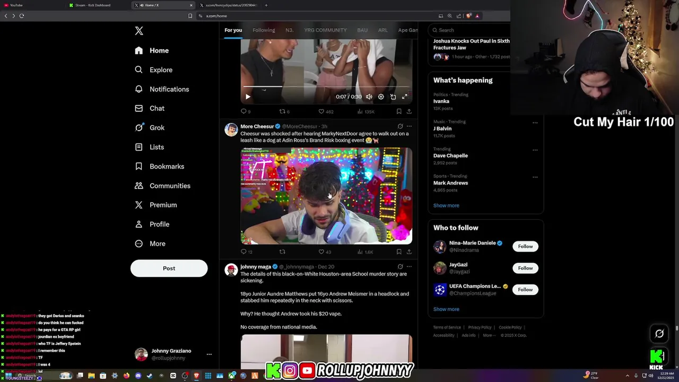Open more options for J Balvin trend
Screen dimensions: 679x382
point(535,123)
